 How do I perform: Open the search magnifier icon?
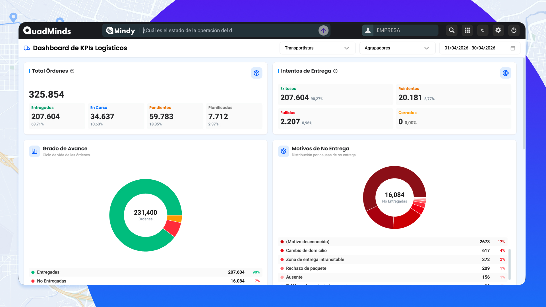(x=452, y=30)
